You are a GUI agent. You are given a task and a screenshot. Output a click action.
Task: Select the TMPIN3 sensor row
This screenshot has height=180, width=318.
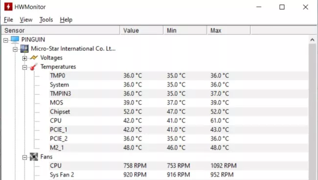[179, 93]
